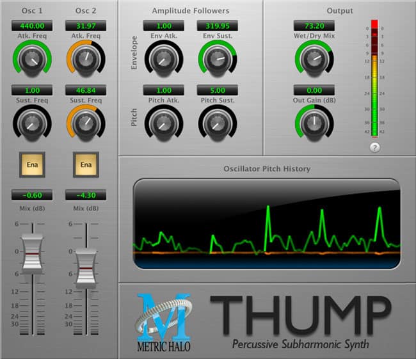Image resolution: width=416 pixels, height=359 pixels.
Task: Select the 5.00 Pitch Sust. value field
Action: [218, 90]
